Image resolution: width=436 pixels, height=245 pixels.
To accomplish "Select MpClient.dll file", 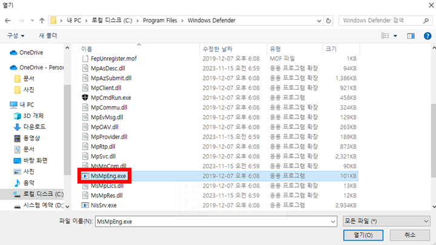I will [x=106, y=88].
